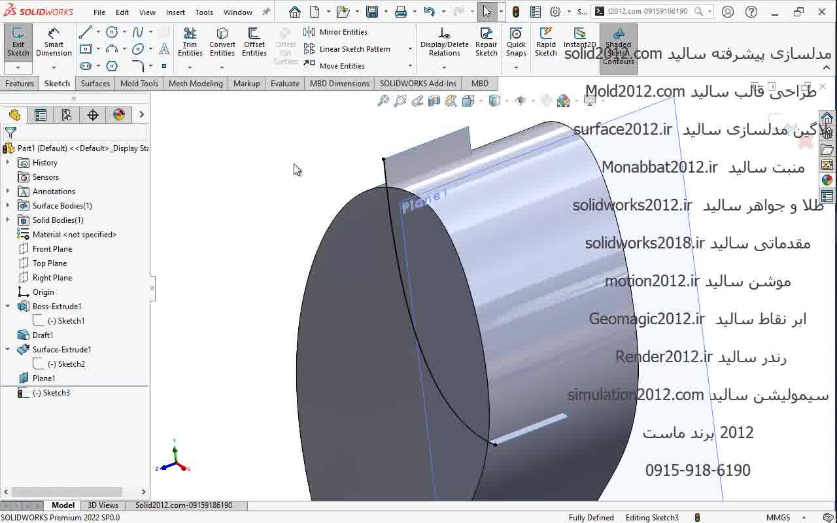Click Mirror Entities
Screen dimensions: 837x523
point(336,32)
